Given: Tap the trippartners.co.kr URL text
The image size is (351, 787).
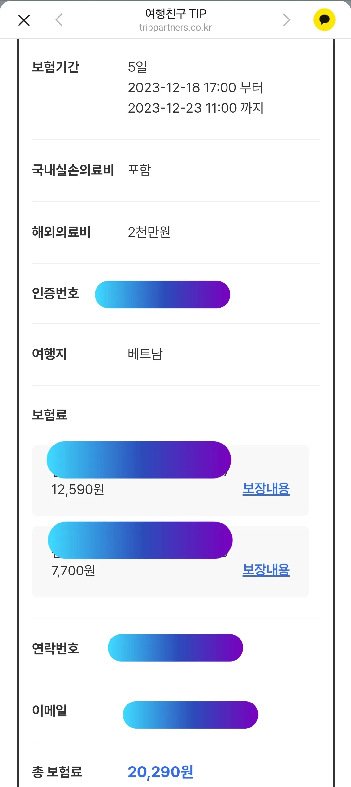Looking at the screenshot, I should pyautogui.click(x=175, y=28).
